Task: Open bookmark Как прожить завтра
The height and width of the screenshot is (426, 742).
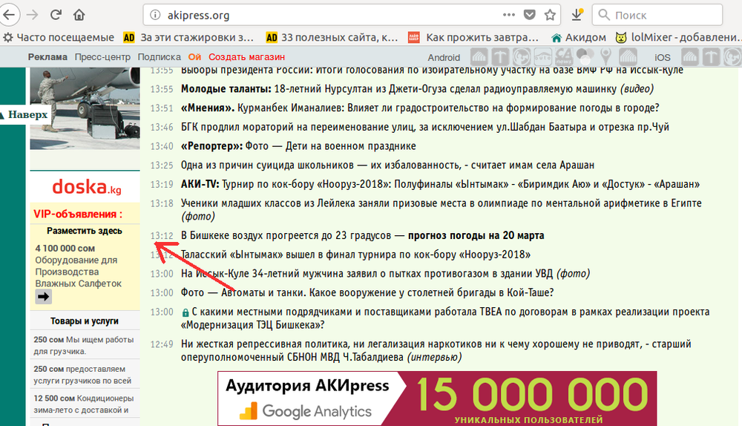Action: tap(473, 37)
